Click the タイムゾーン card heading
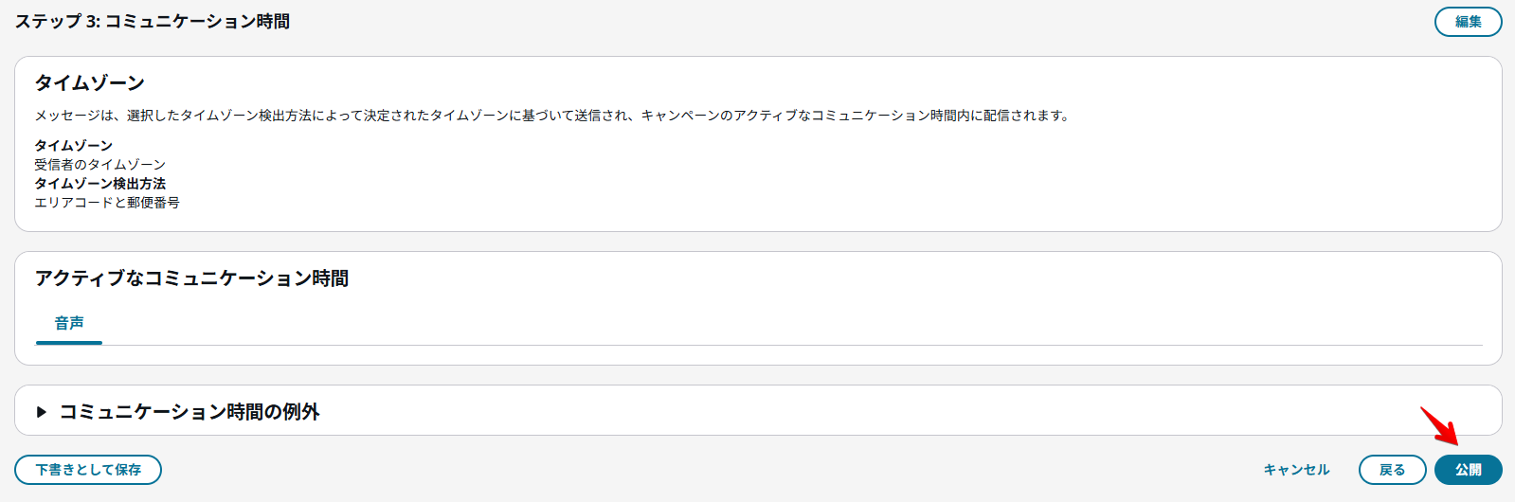Image resolution: width=1515 pixels, height=502 pixels. 90,83
